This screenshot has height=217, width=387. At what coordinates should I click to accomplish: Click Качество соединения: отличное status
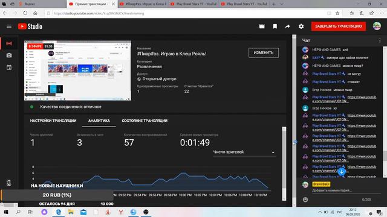pos(71,107)
